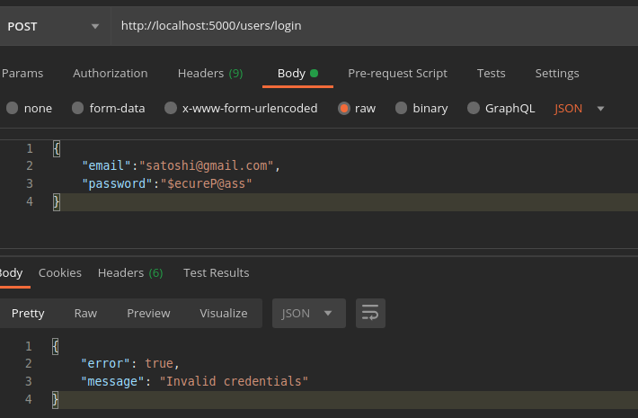Select the none body type radio
Screen dimensions: 638x418
[x=13, y=108]
